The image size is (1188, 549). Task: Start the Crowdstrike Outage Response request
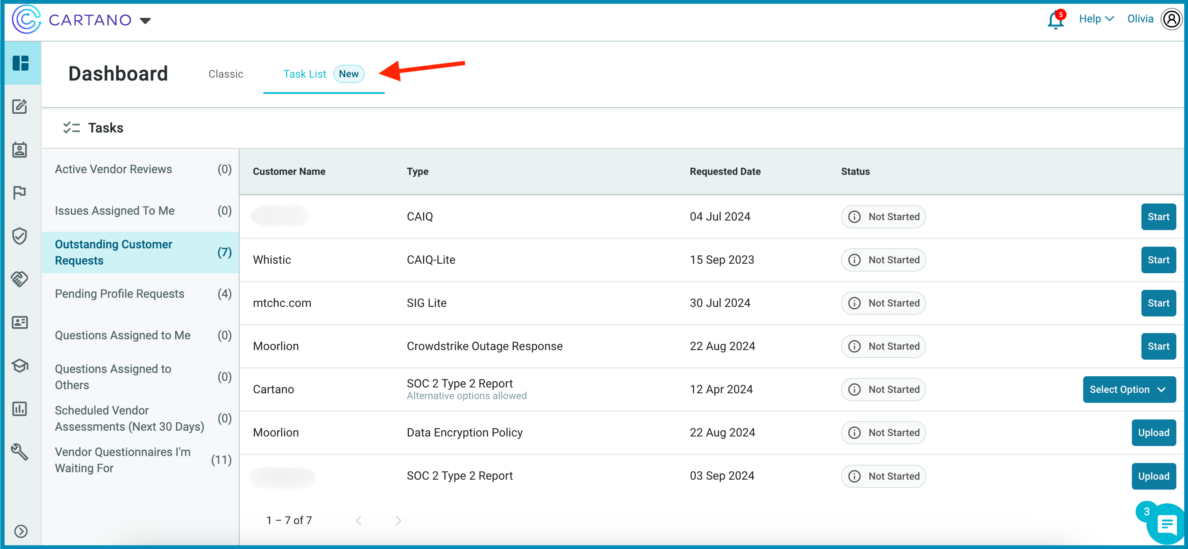pos(1158,346)
